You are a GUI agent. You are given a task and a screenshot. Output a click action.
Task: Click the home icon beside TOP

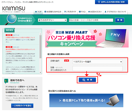[x=36, y=12]
